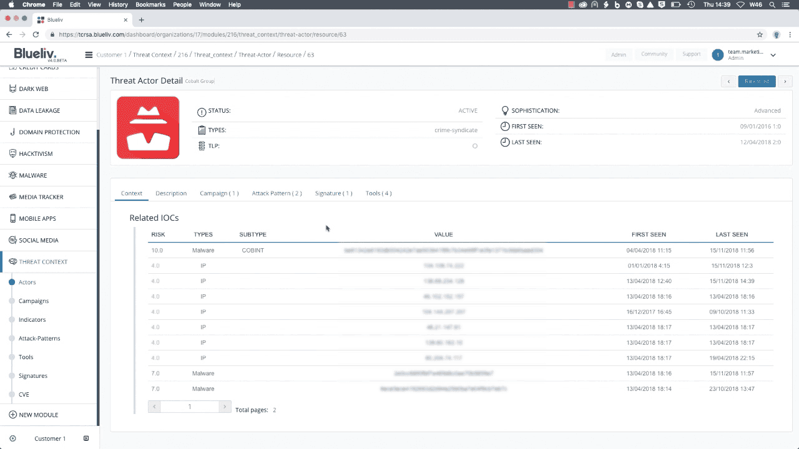Click the Admin button in the header
799x449 pixels.
click(x=619, y=54)
